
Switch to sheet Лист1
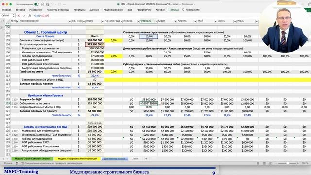[136, 159]
